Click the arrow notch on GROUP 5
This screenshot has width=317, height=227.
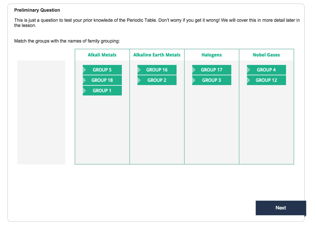coord(84,70)
